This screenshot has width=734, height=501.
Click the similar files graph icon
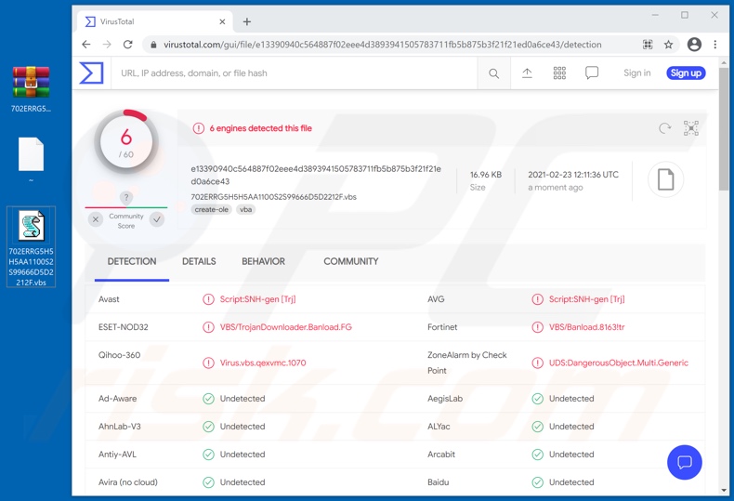[x=691, y=128]
